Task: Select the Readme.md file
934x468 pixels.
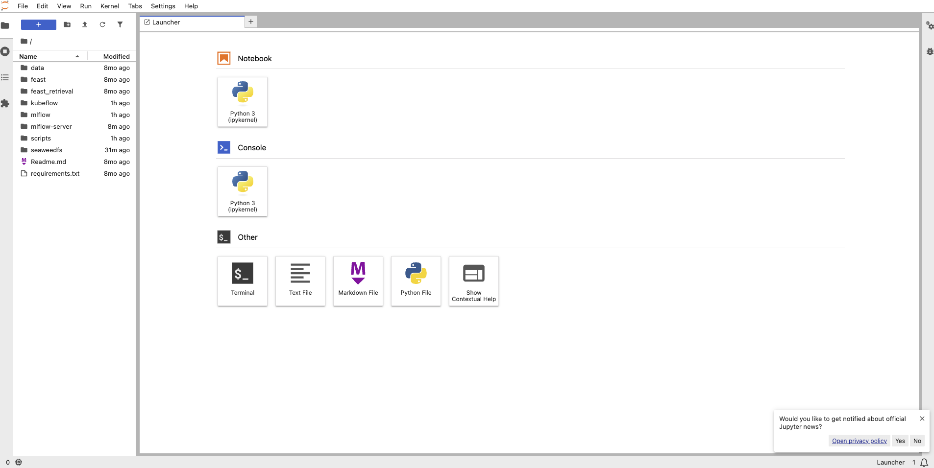Action: click(x=74, y=162)
